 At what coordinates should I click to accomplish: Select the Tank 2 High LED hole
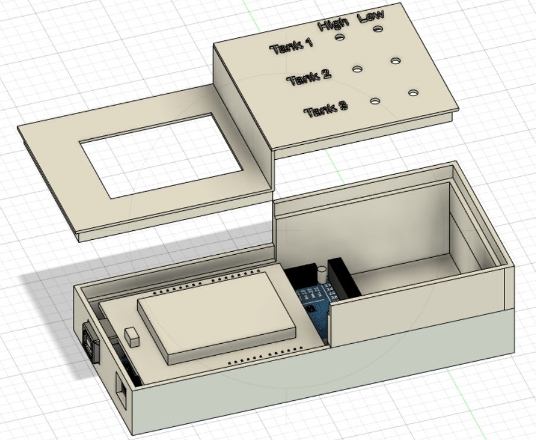point(357,69)
